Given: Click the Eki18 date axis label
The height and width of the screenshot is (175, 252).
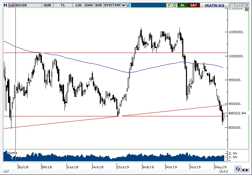Looking at the screenshot, I should coord(47,167).
